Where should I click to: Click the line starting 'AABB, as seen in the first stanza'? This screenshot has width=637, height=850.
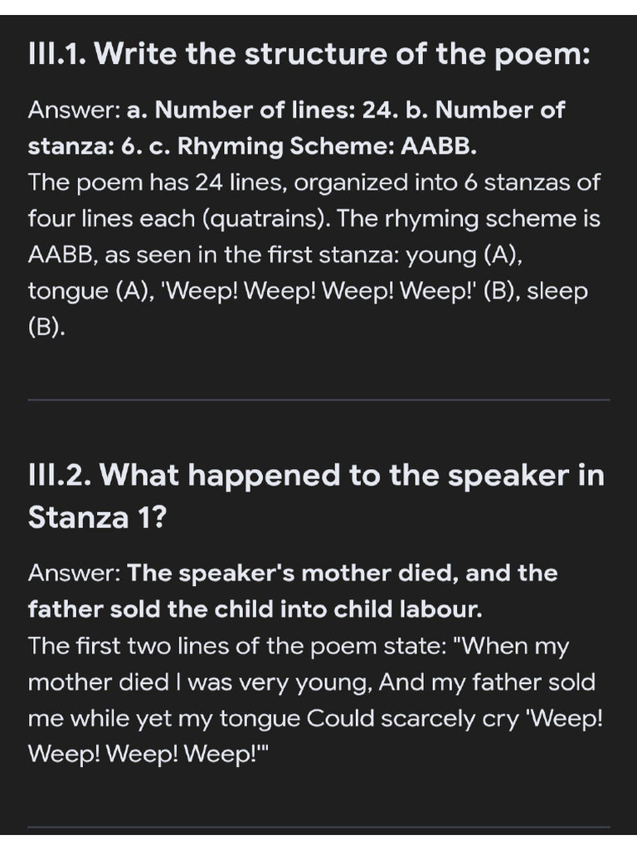tap(275, 255)
